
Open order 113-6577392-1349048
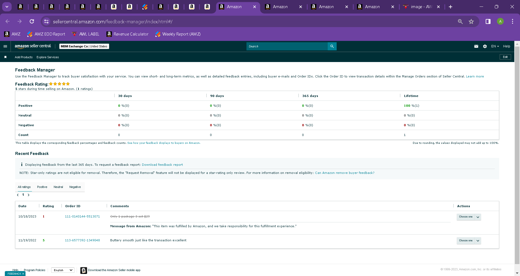click(82, 240)
